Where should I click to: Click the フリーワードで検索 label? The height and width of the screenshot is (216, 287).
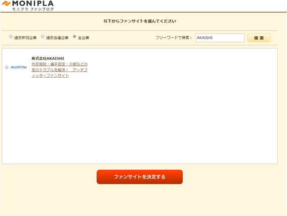[173, 38]
